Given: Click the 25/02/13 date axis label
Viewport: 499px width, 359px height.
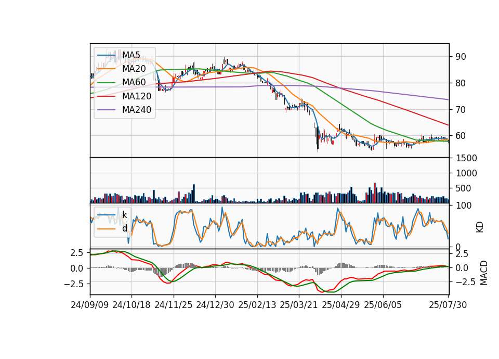Looking at the screenshot, I should click(x=257, y=305).
